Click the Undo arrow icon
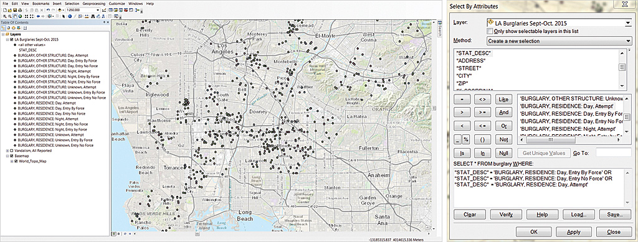The width and height of the screenshot is (638, 242). click(49, 10)
